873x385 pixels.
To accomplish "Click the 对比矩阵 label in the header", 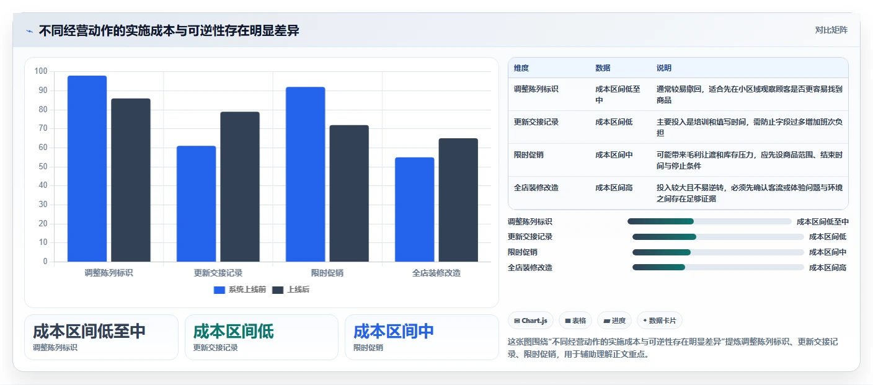I will point(831,30).
